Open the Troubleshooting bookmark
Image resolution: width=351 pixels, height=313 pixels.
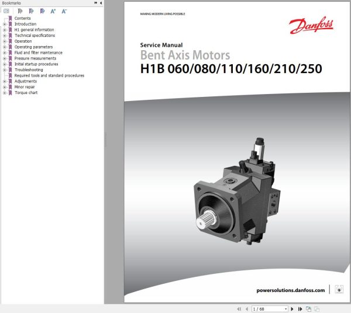pyautogui.click(x=29, y=69)
